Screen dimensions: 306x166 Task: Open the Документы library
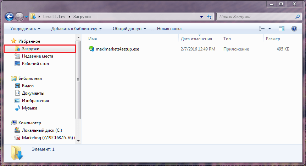pos(33,93)
